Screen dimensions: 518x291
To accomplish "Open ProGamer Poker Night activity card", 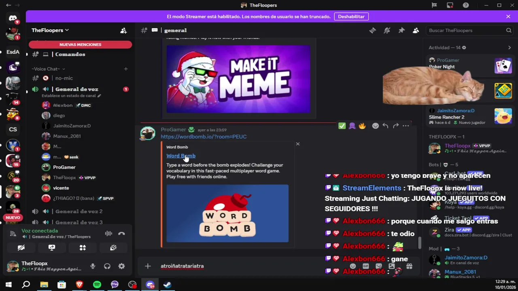I will pos(470,65).
